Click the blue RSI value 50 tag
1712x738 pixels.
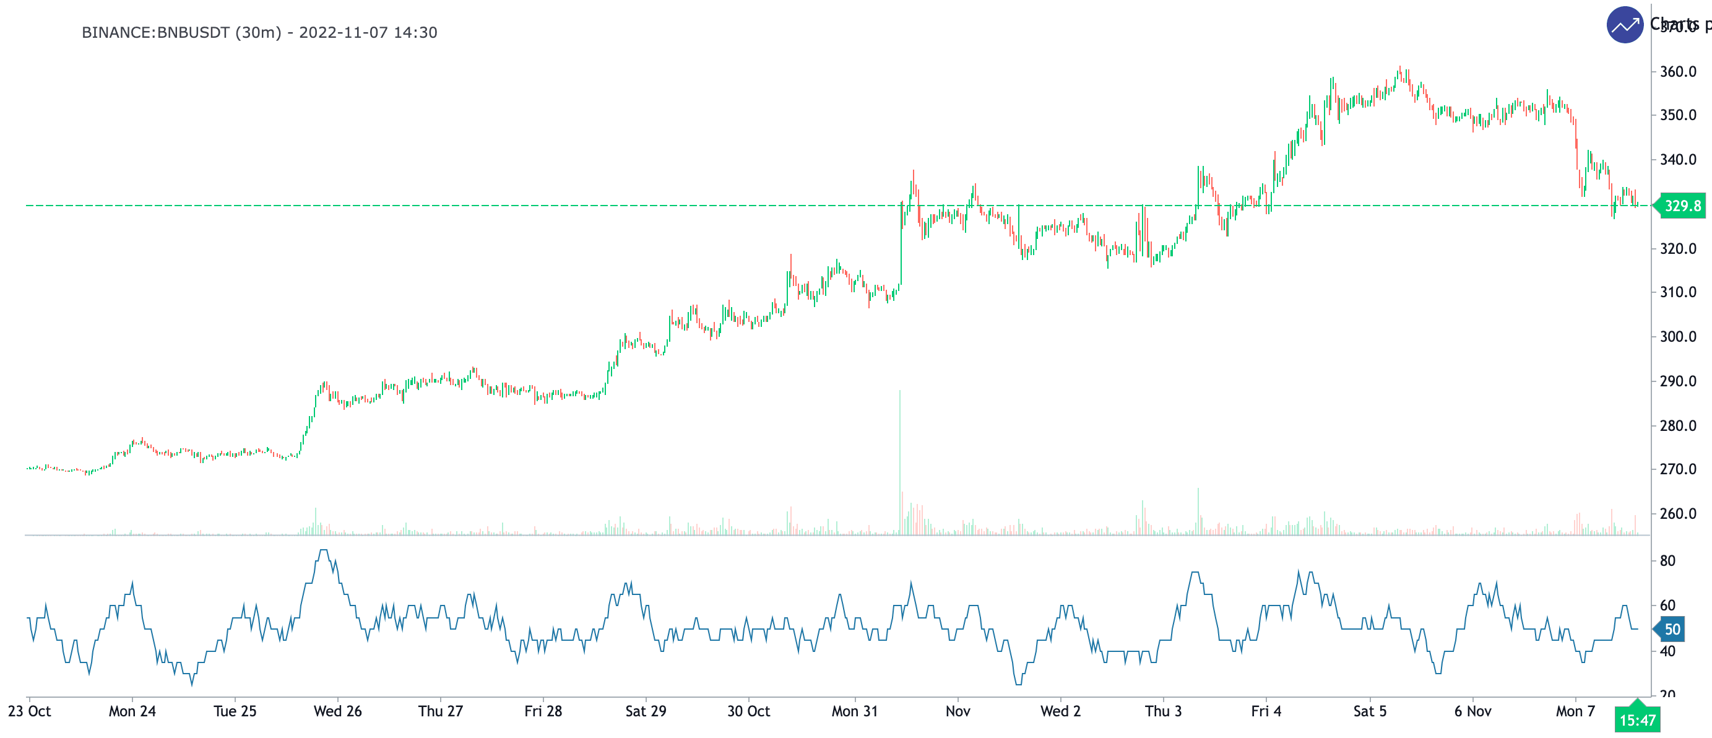pos(1672,629)
